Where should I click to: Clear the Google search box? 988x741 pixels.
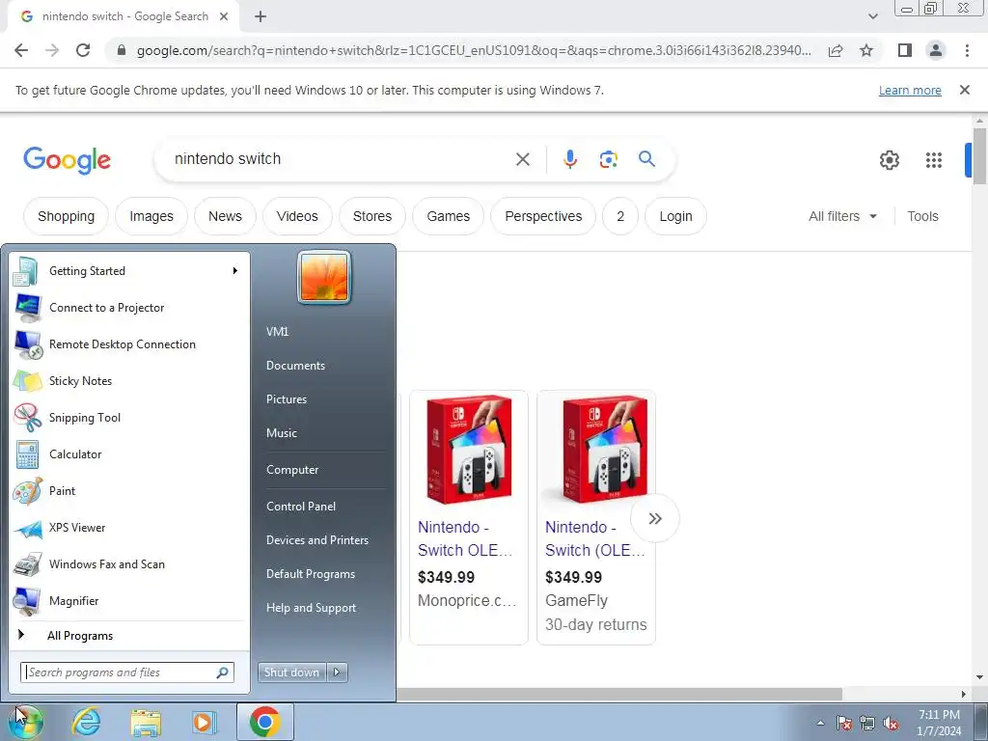click(x=522, y=159)
